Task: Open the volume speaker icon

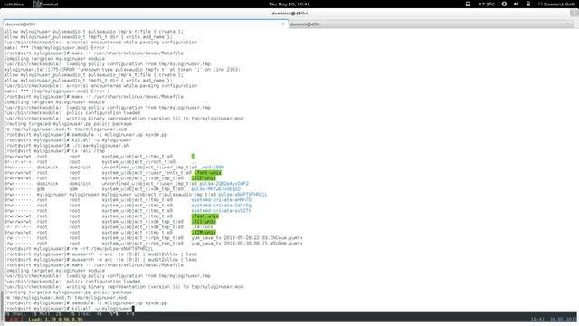Action: [x=516, y=4]
